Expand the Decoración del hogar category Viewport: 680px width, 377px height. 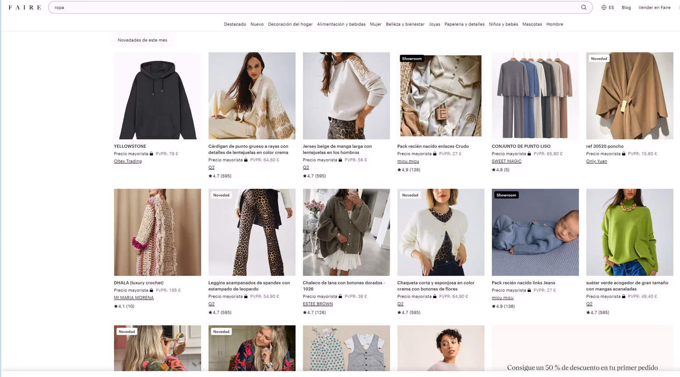coord(290,24)
